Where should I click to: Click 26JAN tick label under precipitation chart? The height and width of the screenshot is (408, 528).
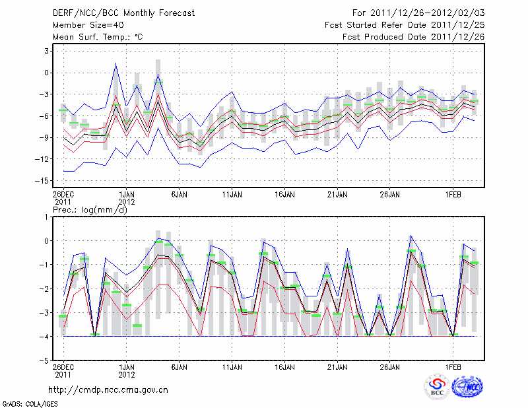click(x=389, y=366)
